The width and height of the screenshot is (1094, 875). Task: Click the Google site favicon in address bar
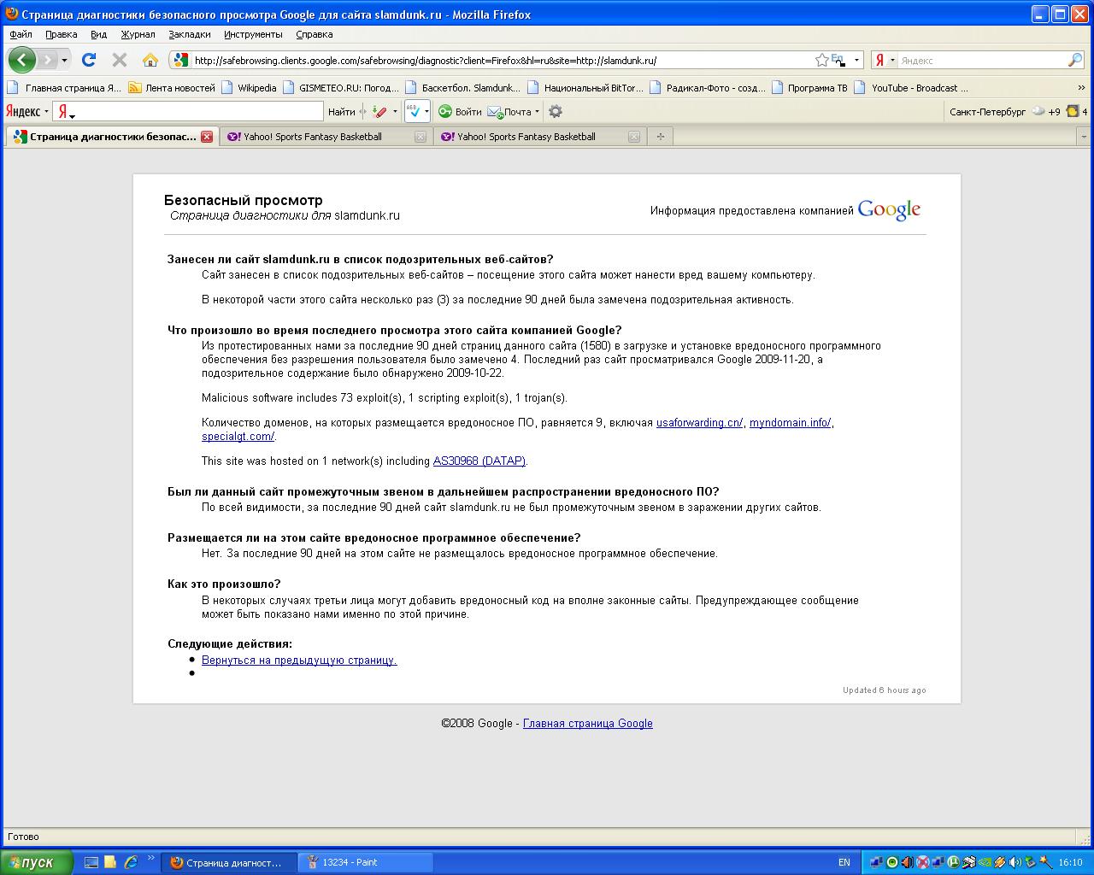180,60
